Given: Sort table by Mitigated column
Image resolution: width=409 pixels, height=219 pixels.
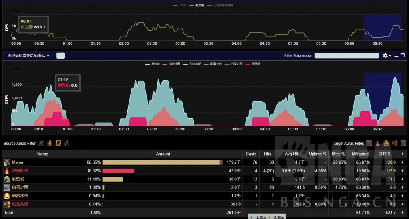Looking at the screenshot, I should pos(360,154).
